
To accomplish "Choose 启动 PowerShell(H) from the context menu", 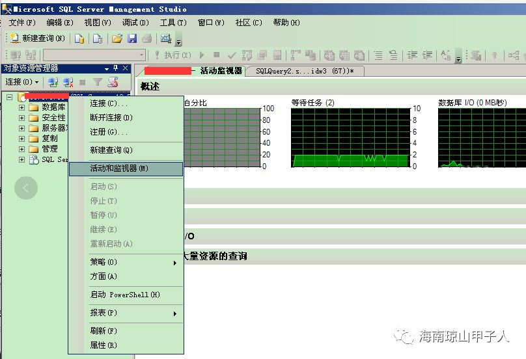I will 126,295.
